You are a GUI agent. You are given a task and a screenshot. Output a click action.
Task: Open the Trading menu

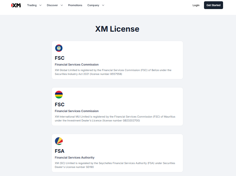coord(32,5)
